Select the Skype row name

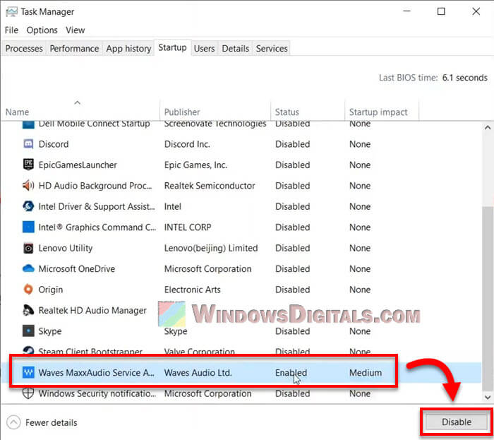[x=50, y=331]
